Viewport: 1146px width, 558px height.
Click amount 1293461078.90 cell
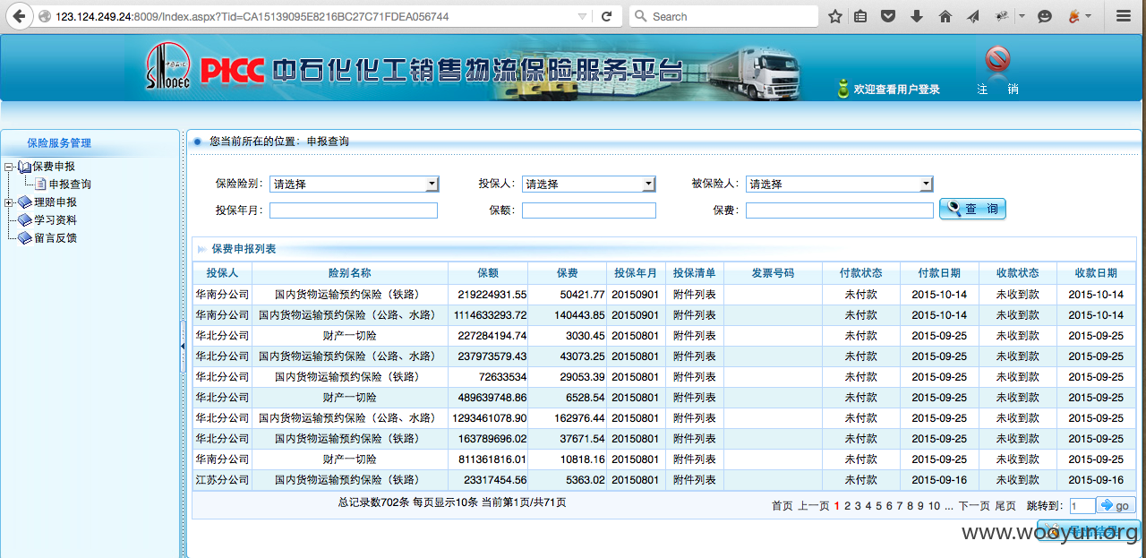tap(490, 418)
